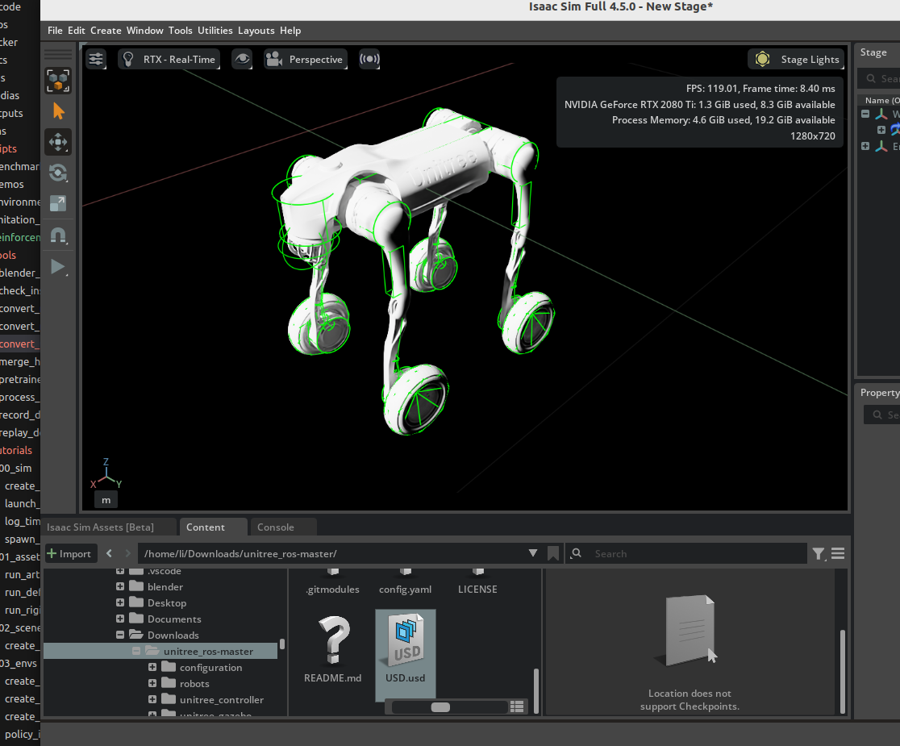Screen dimensions: 900x746
Task: Expand the configuration folder
Action: (x=152, y=667)
